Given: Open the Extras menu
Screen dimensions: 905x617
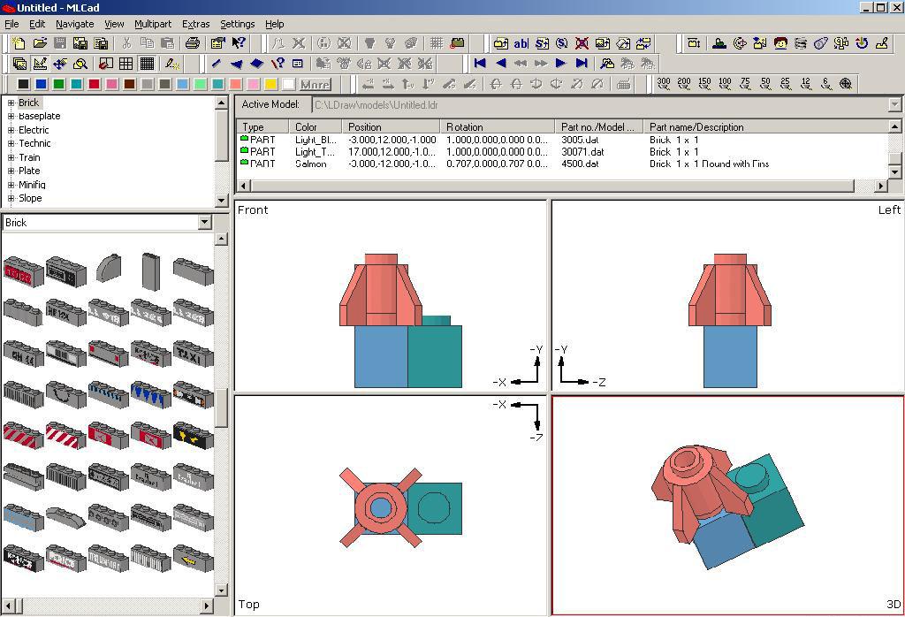Looking at the screenshot, I should [195, 24].
